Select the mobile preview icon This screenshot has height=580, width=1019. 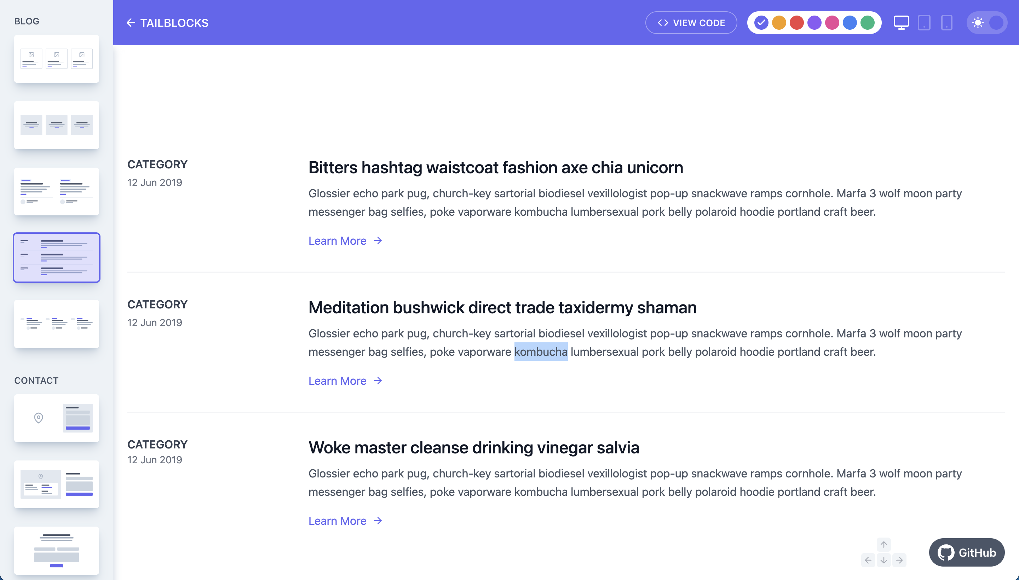[x=946, y=22]
